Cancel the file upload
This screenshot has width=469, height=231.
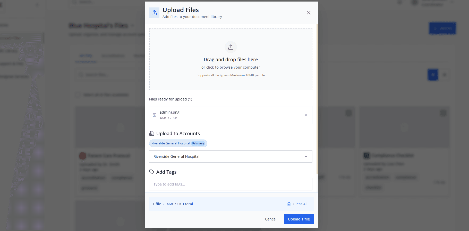point(270,219)
